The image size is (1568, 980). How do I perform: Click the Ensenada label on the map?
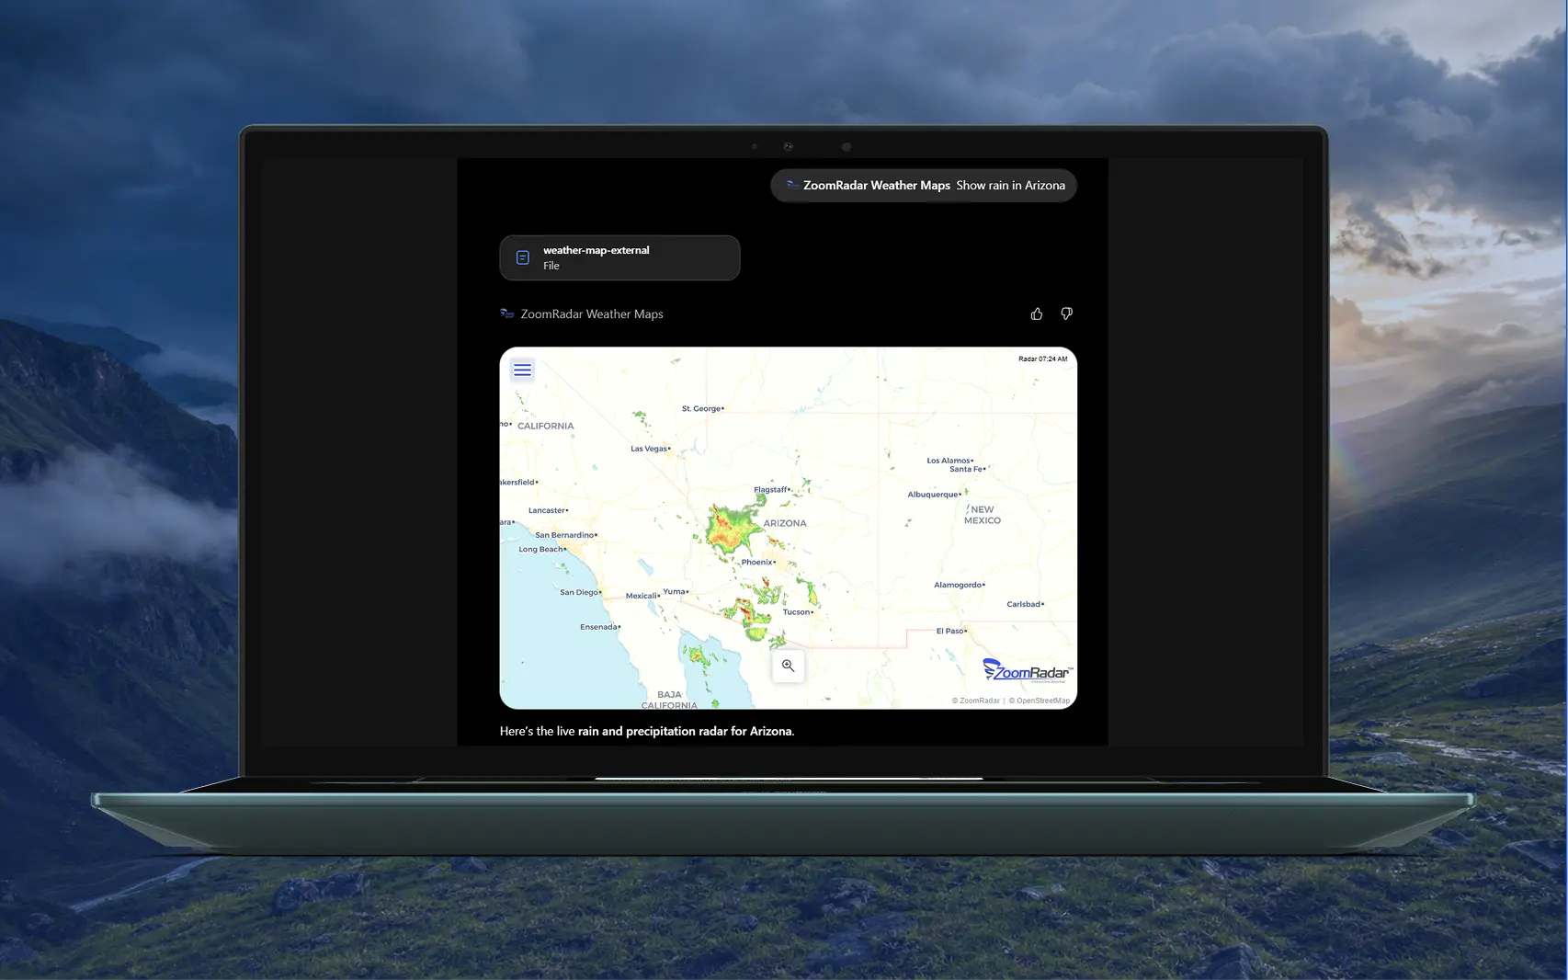[x=598, y=627]
